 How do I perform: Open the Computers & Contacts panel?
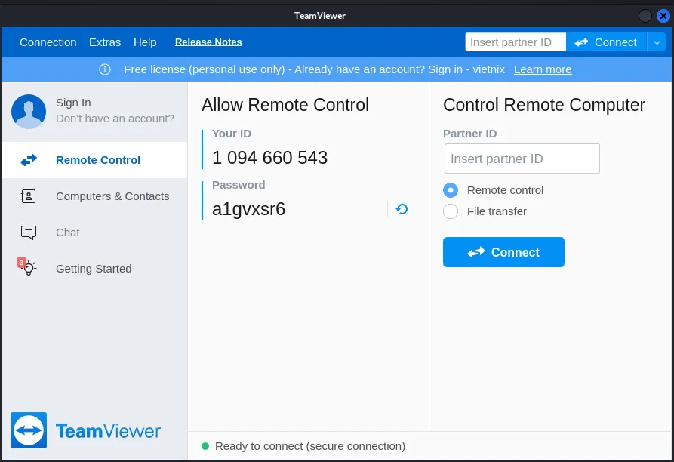point(112,196)
